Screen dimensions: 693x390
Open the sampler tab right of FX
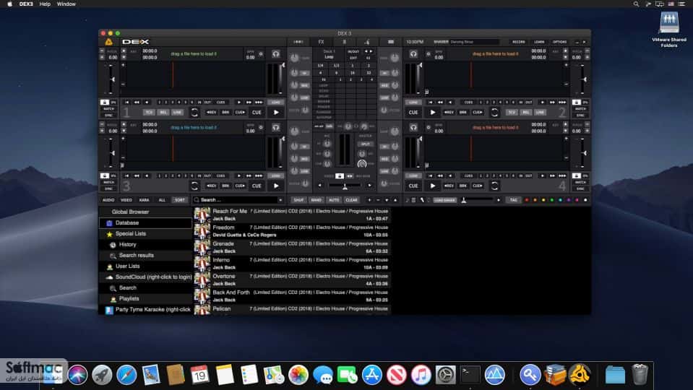(344, 42)
